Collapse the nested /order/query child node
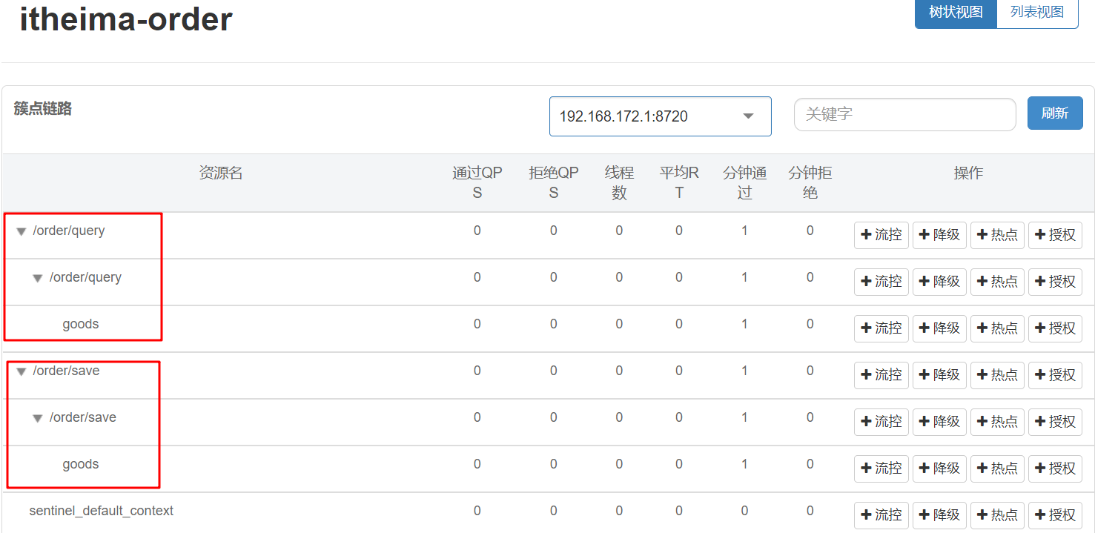Viewport: 1095px width, 533px height. [38, 278]
